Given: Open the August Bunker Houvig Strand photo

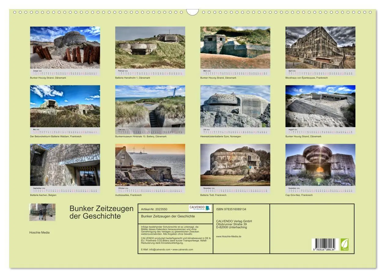Looking at the screenshot, I should (321, 106).
